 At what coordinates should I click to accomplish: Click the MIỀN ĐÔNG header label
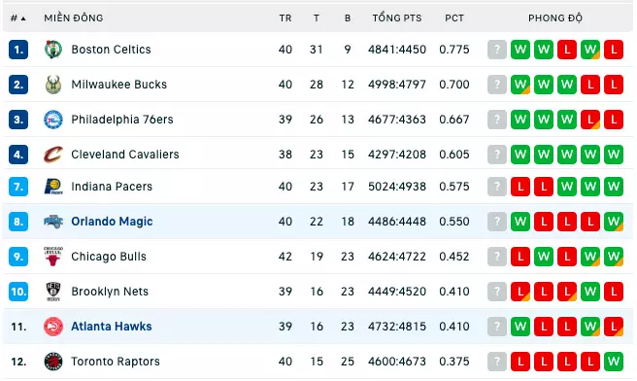(x=74, y=18)
